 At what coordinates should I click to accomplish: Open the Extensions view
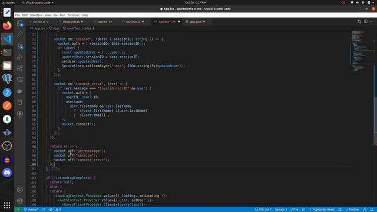[x=20, y=68]
